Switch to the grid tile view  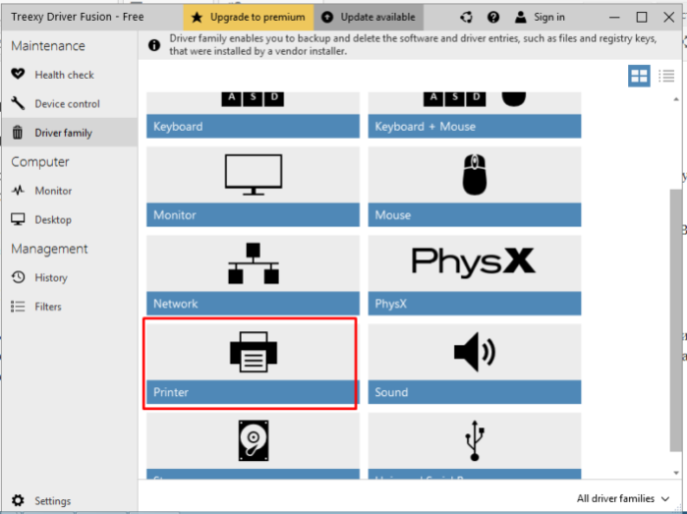(639, 76)
